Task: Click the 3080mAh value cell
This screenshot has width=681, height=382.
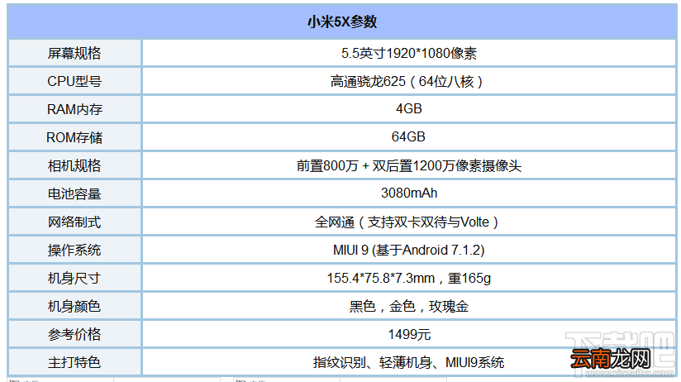Action: (x=409, y=193)
